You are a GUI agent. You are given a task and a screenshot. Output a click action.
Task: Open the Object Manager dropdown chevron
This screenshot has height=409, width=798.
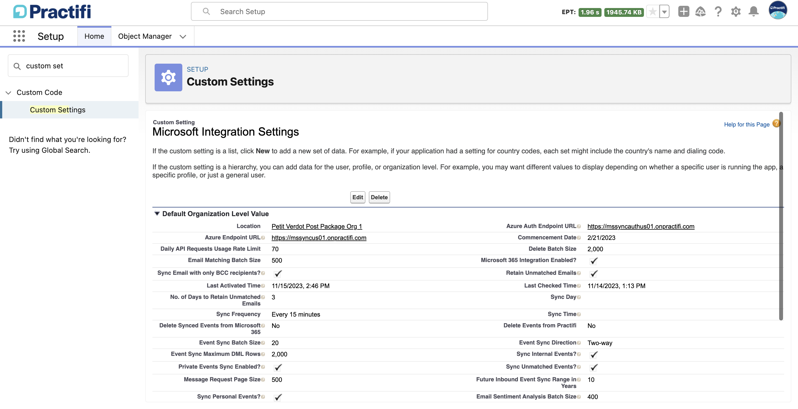(x=183, y=37)
